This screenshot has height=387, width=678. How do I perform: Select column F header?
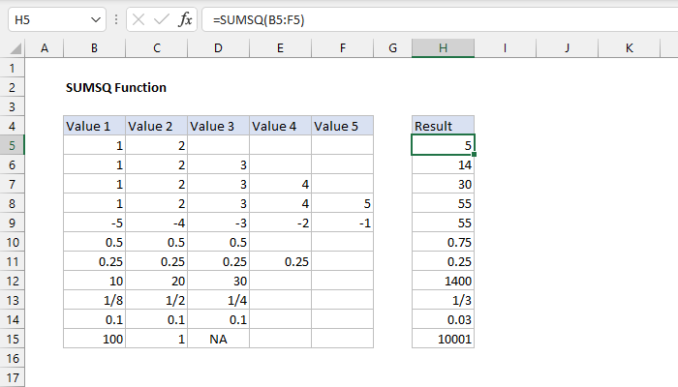(x=343, y=48)
